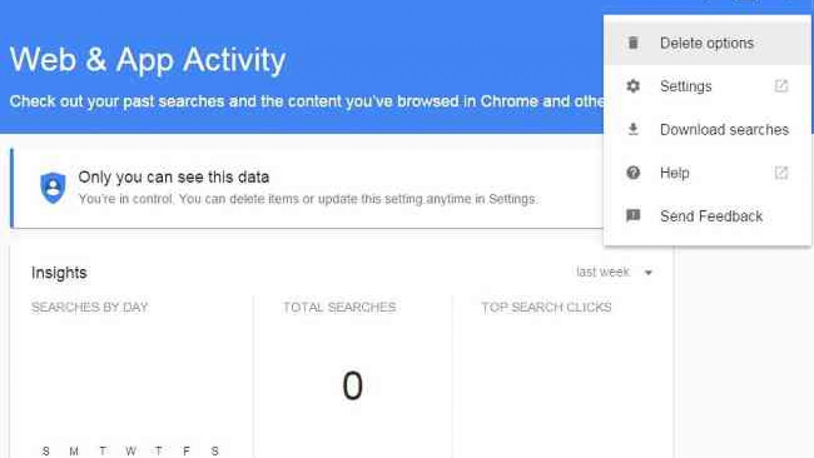Click the download arrow icon in menu
The width and height of the screenshot is (814, 458).
pyautogui.click(x=633, y=130)
